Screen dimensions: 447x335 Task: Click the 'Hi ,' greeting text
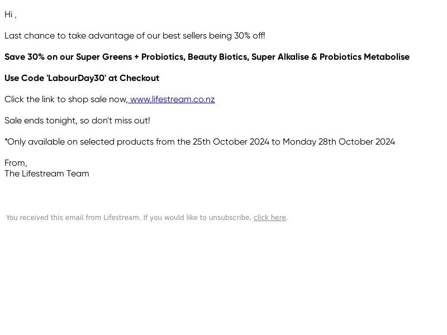click(11, 15)
